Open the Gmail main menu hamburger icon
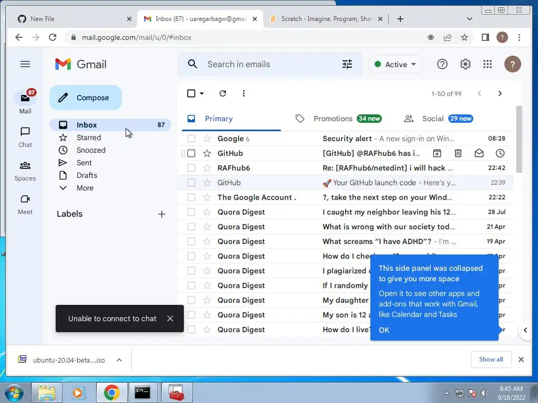The width and height of the screenshot is (538, 403). pos(25,64)
